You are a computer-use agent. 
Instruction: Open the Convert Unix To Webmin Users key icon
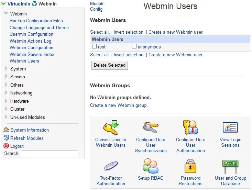click(111, 127)
